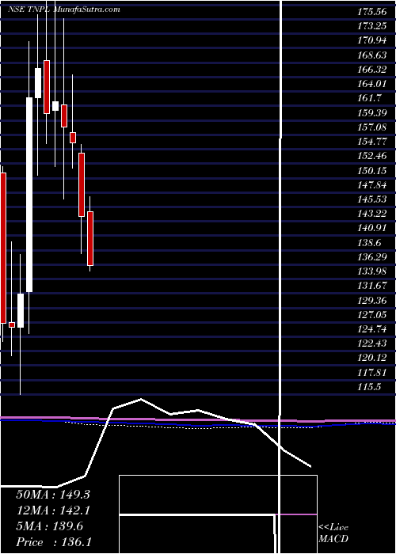The height and width of the screenshot is (554, 396).
Task: Click the tall white candlestick body
Action: pos(29,195)
